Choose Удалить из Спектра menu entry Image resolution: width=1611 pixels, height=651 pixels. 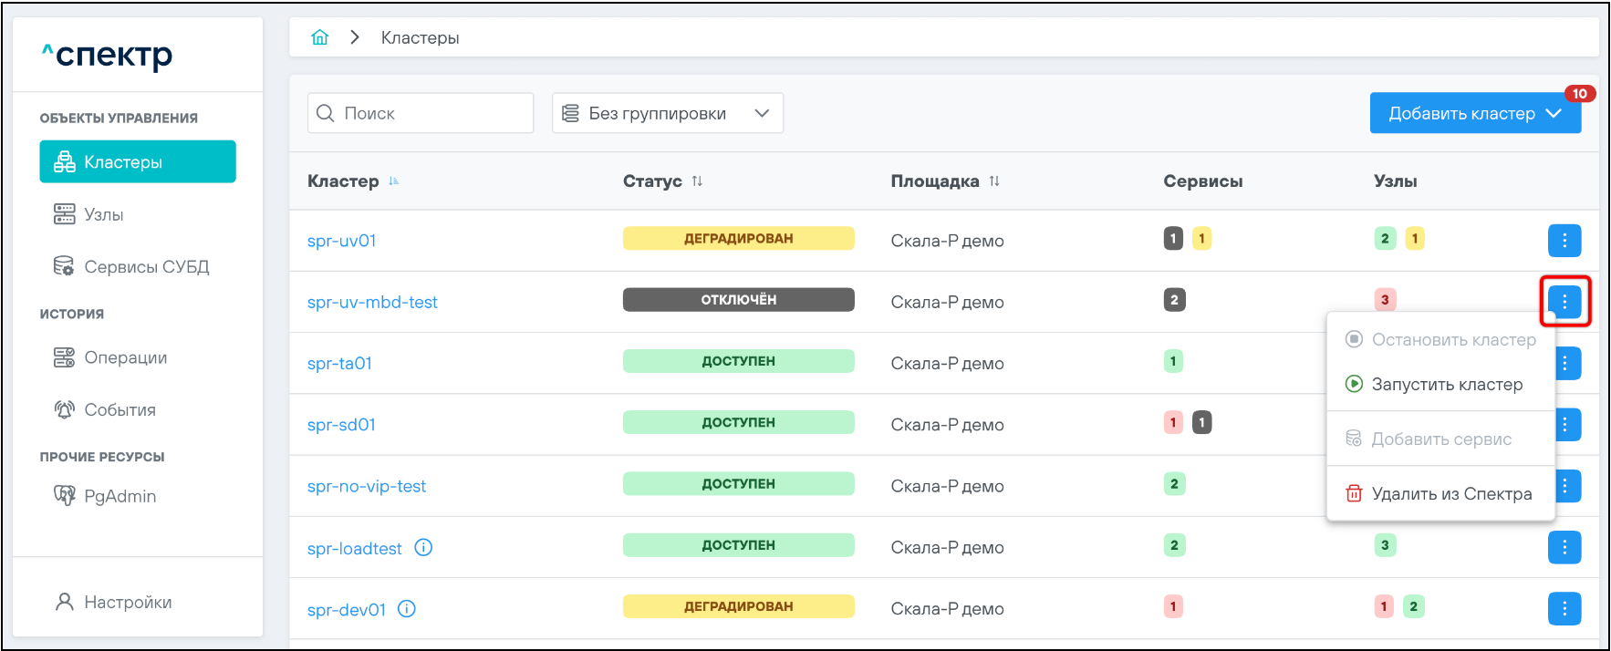(x=1450, y=494)
